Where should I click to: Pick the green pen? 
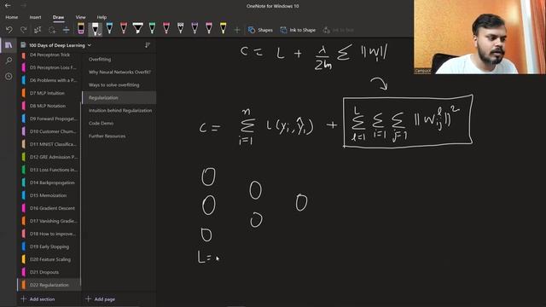click(152, 28)
